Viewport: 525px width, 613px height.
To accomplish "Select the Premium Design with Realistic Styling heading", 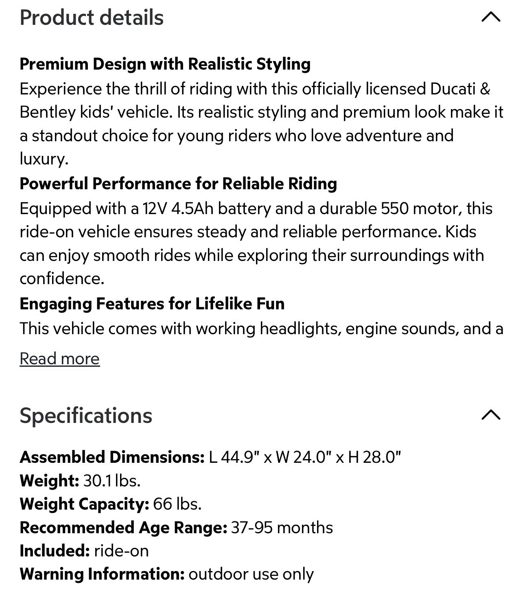I will pos(165,64).
